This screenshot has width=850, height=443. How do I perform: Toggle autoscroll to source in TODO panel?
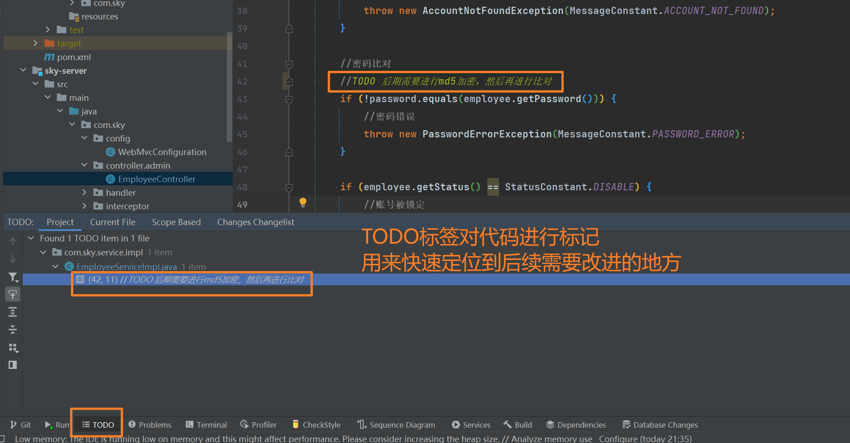click(x=13, y=295)
